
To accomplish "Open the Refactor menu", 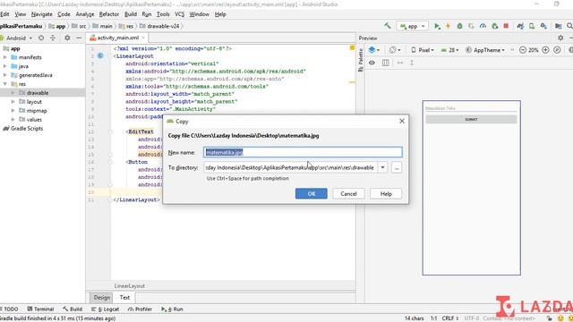I will pyautogui.click(x=109, y=14).
